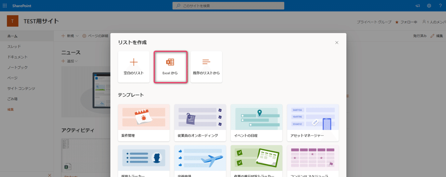Screen dimensions: 446x177
Task: Pick the recruitment tracker template with person icon
Action: (x=144, y=161)
